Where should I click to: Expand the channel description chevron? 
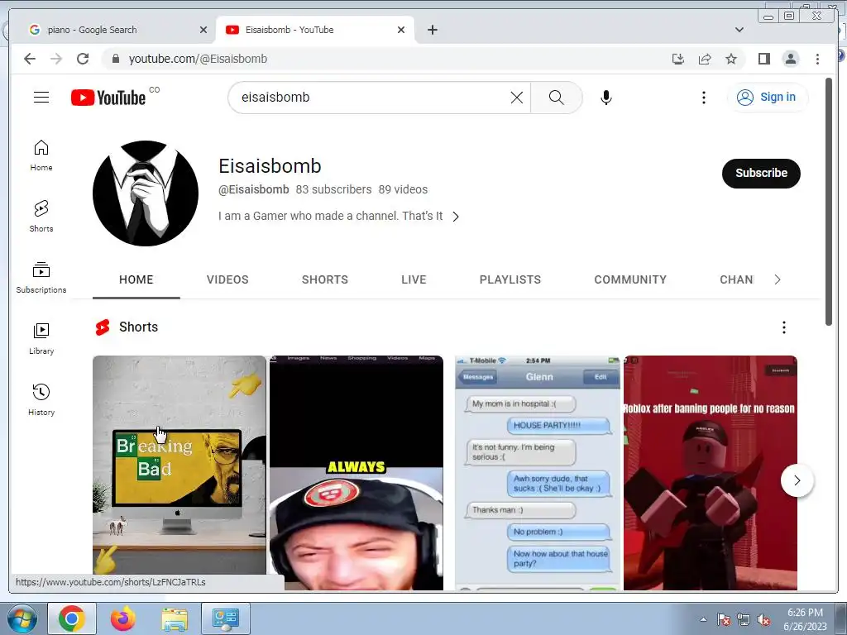pos(456,217)
